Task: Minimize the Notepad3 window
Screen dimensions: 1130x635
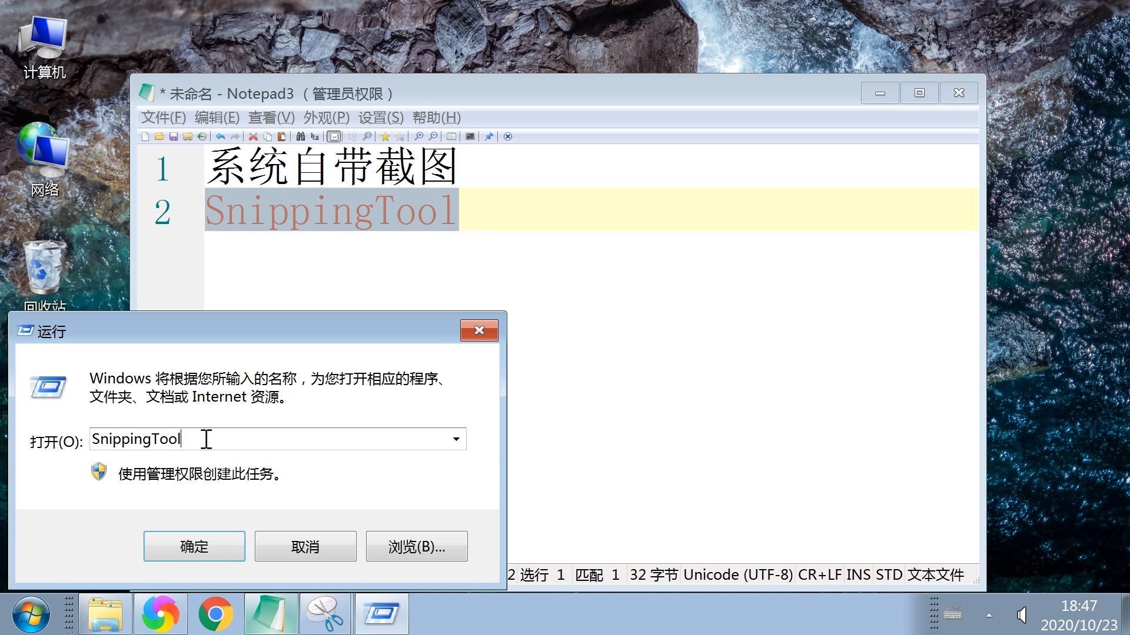Action: tap(880, 93)
